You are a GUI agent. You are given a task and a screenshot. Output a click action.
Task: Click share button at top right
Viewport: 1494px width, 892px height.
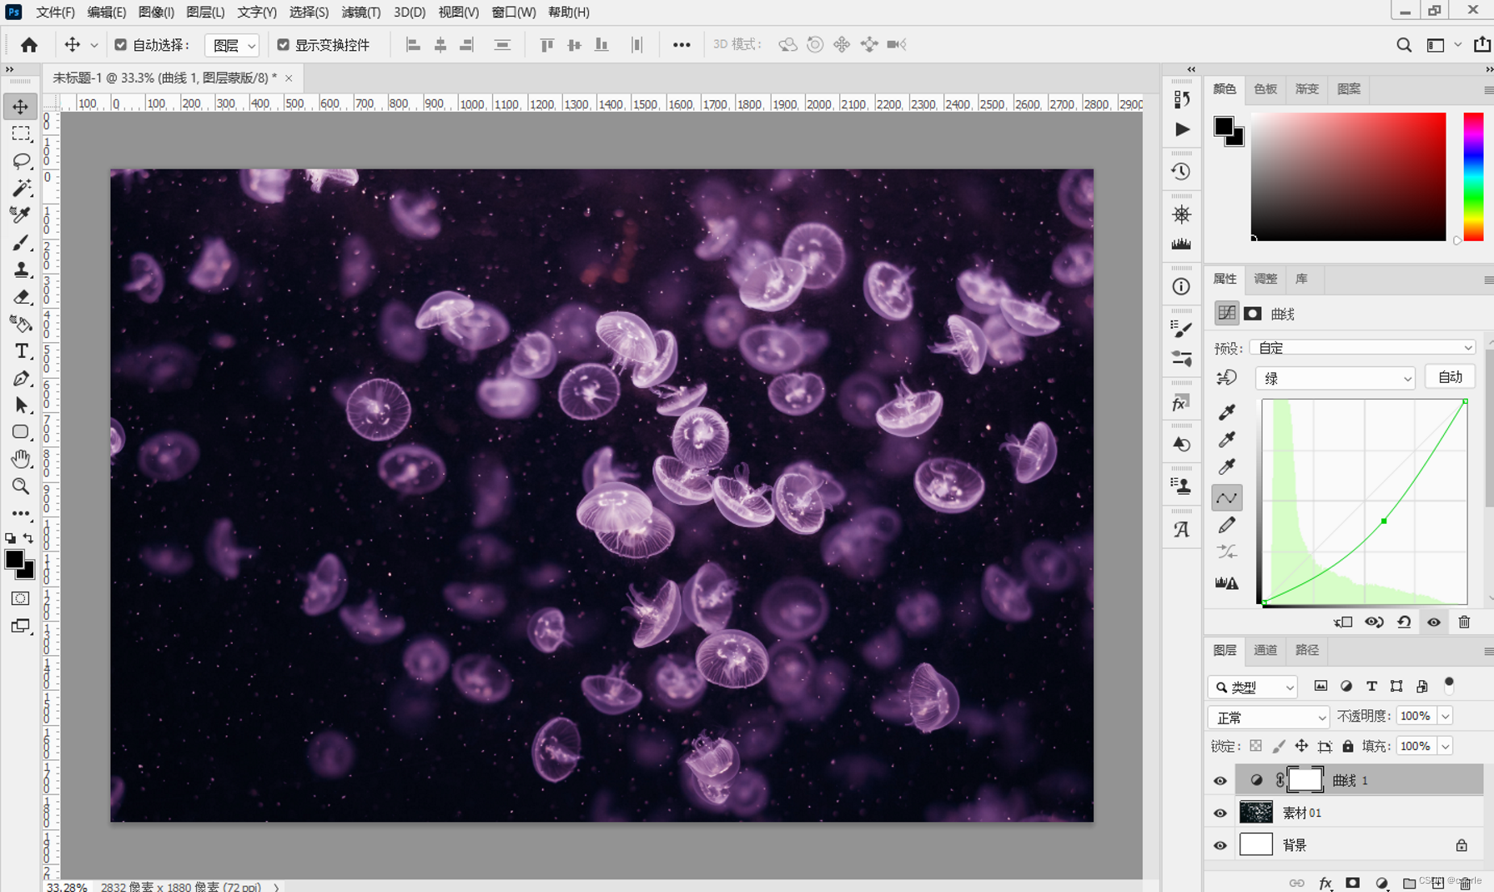(x=1481, y=45)
